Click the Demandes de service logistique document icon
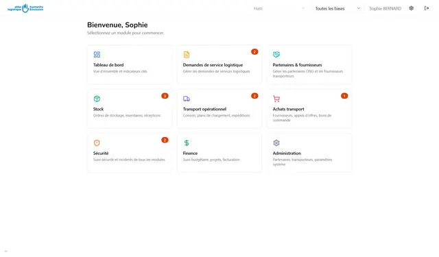This screenshot has width=439, height=257. click(x=187, y=55)
